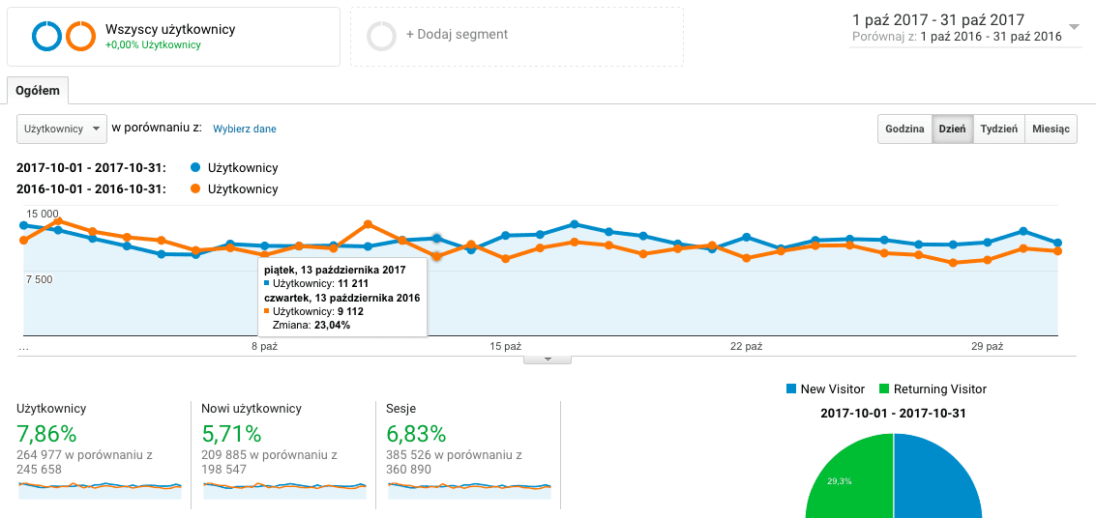1096x518 pixels.
Task: Click the 15 paź axis label
Action: [505, 346]
